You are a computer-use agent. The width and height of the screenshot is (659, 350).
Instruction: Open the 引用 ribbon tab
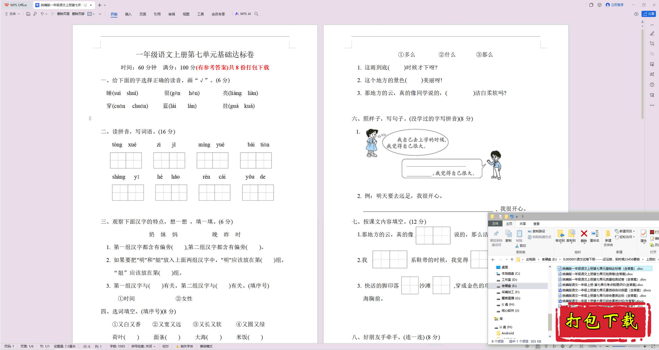[x=157, y=14]
